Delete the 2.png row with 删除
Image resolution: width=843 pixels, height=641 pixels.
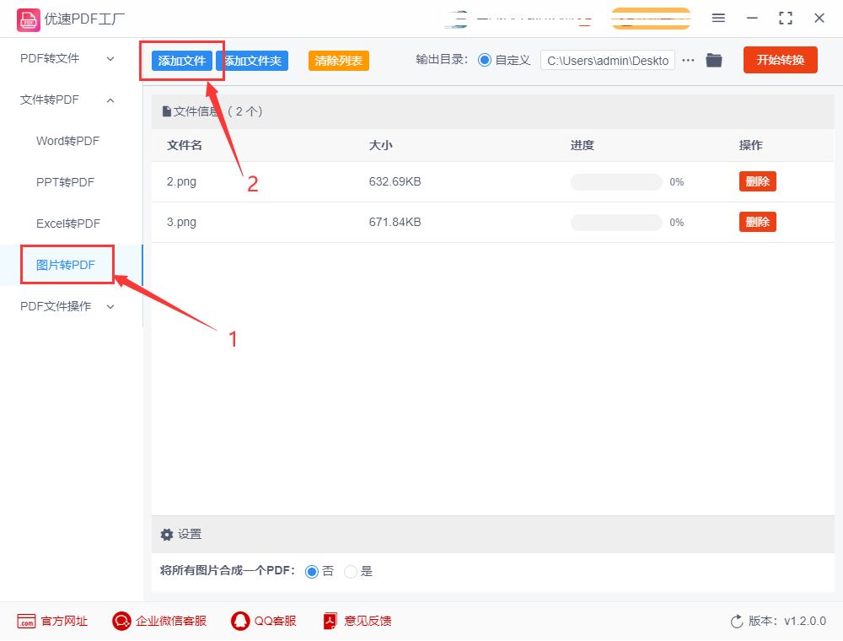(x=758, y=182)
